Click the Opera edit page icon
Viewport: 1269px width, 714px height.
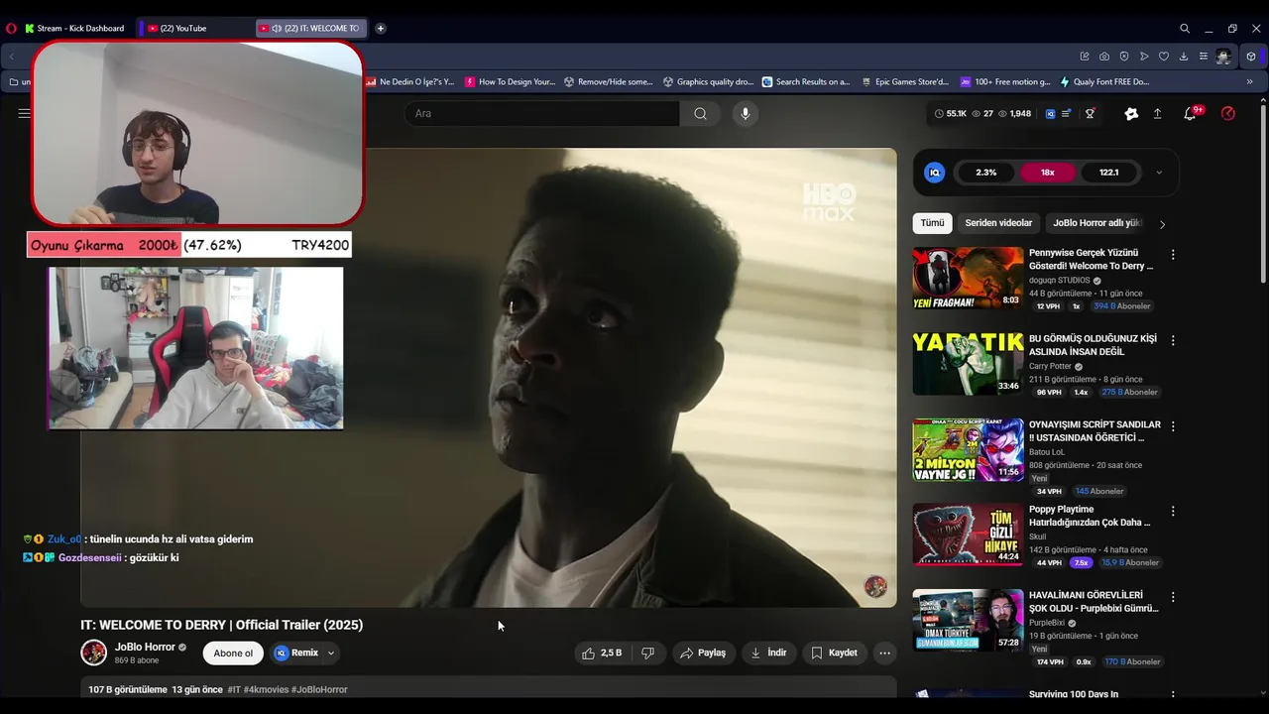point(1085,57)
